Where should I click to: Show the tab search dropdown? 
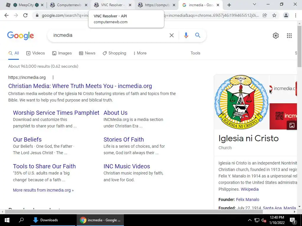coord(255,4)
